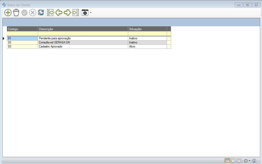This screenshot has height=164, width=262.
Task: Jump to the first record
Action: tap(50, 13)
